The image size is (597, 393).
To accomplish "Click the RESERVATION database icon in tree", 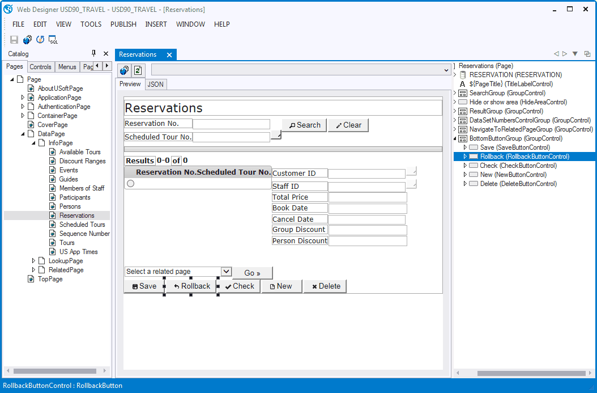I will 463,75.
